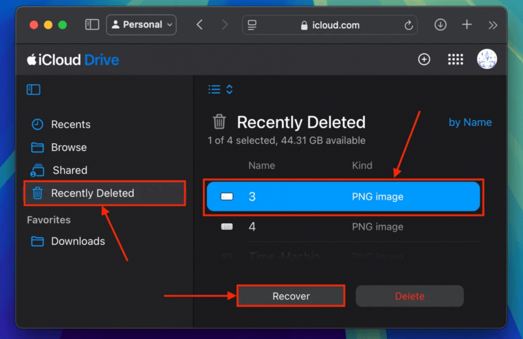Switch sorting via the by Name option
The image size is (523, 339).
tap(470, 122)
